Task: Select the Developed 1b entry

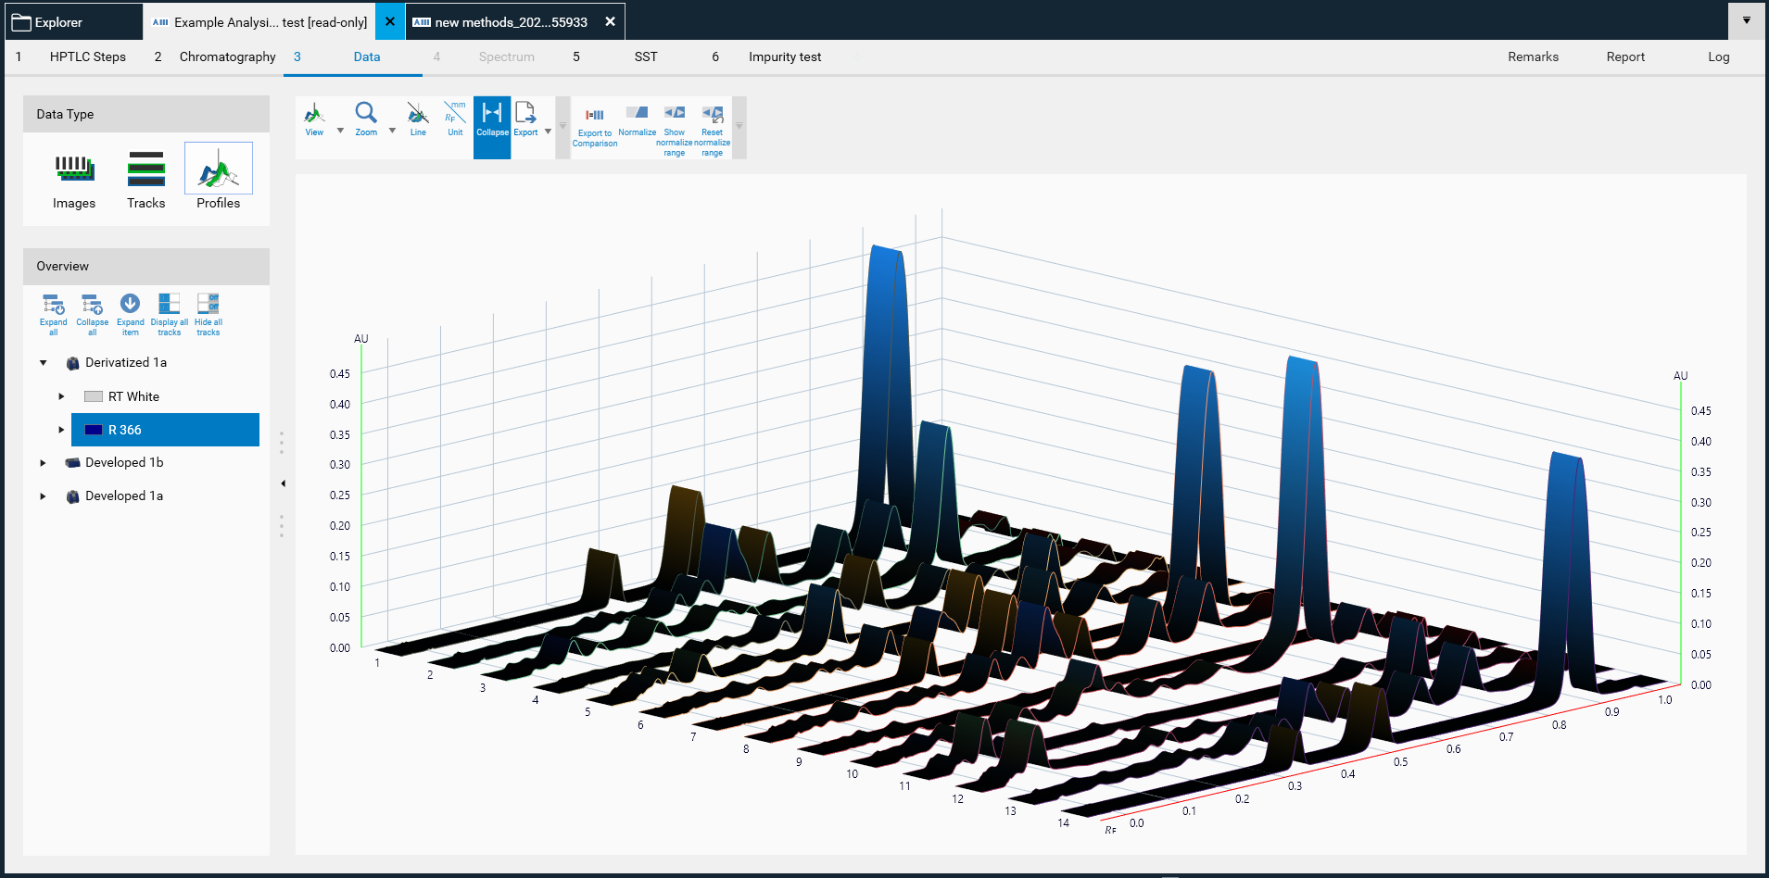Action: [124, 463]
